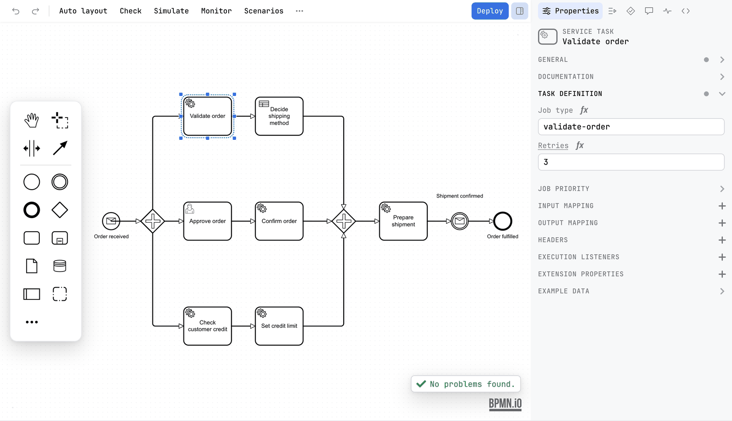
Task: Add a Pool/Participant from palette
Action: 32,294
